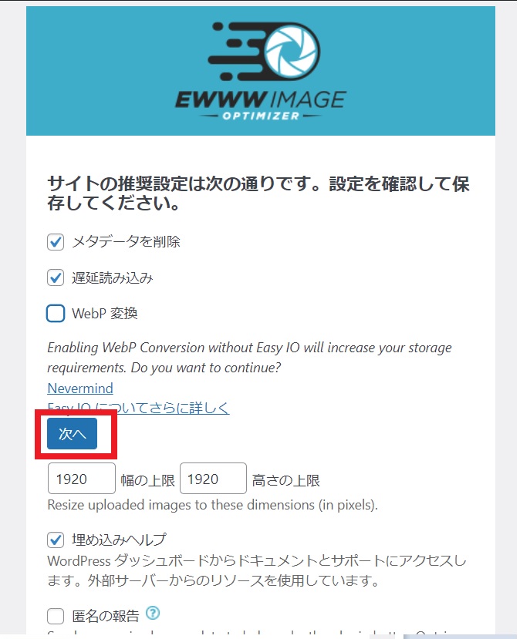
Task: Open the help icon beside 匿名の報告
Action: pyautogui.click(x=153, y=613)
